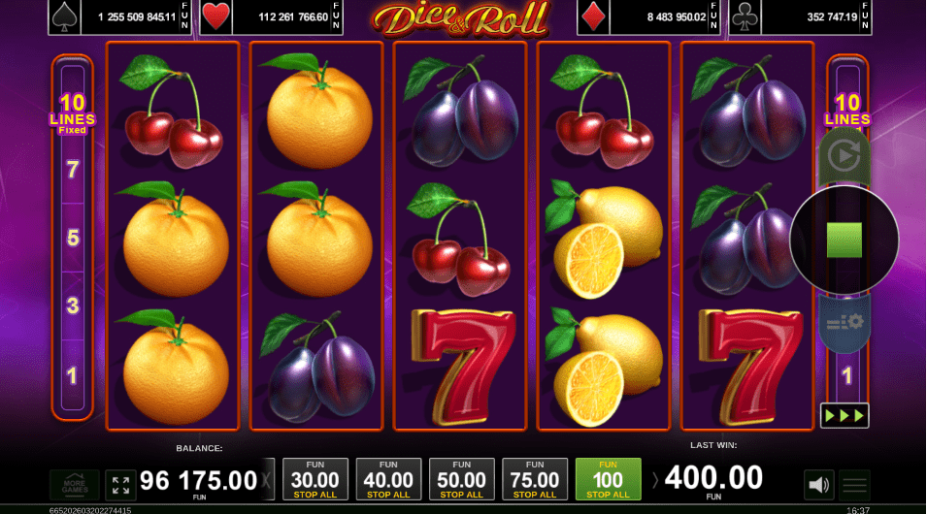Click the Dice & Roll game logo
927x514 pixels.
(x=460, y=18)
